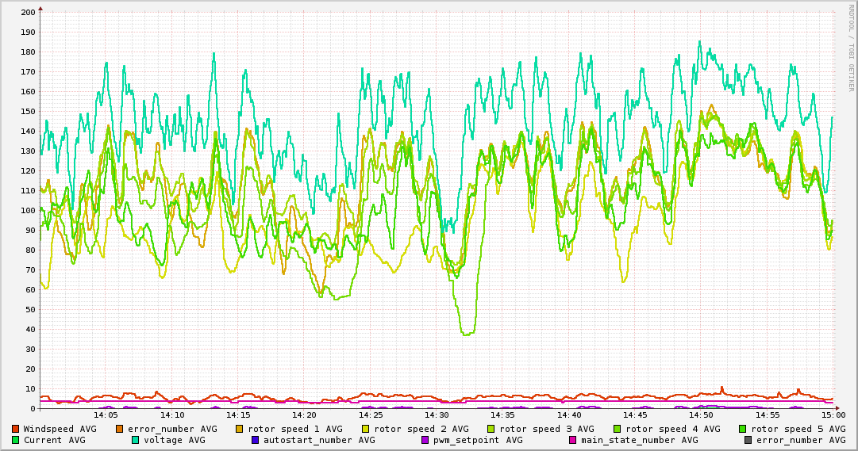Select the 180 y-axis value
This screenshot has height=451, width=858.
[27, 52]
